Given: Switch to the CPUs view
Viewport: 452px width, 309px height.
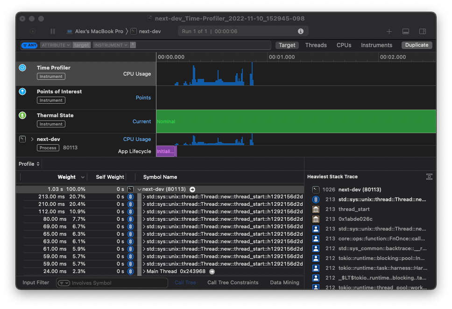Looking at the screenshot, I should pyautogui.click(x=344, y=45).
